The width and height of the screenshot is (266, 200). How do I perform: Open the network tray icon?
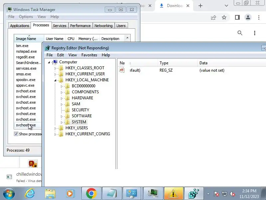coord(224,194)
